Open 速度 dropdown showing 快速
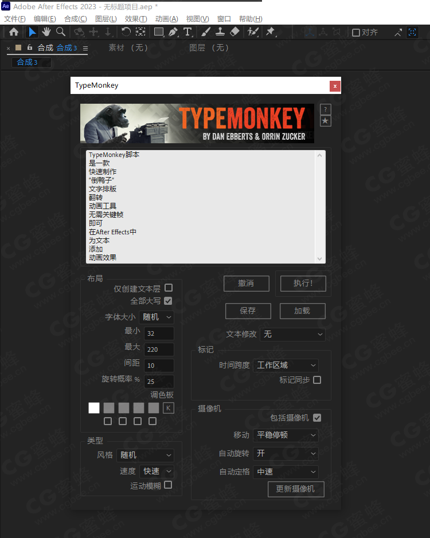 (x=157, y=472)
